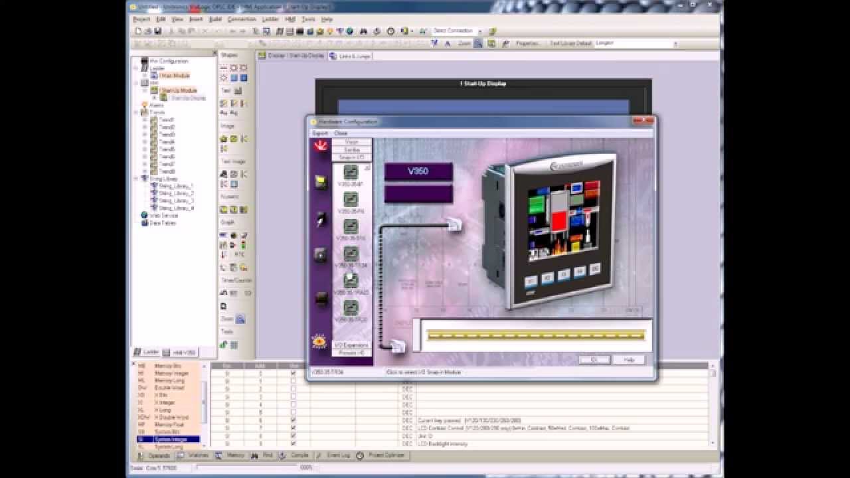Collapse the String Library tree node
The height and width of the screenshot is (478, 850).
click(x=136, y=179)
